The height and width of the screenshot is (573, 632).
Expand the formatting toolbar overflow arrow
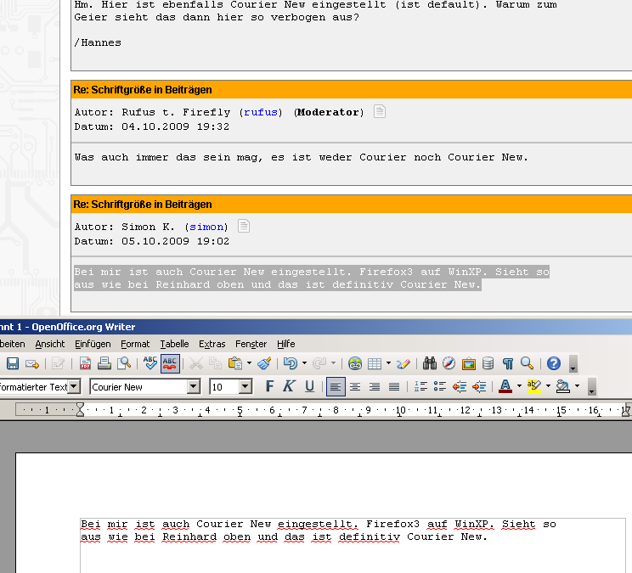592,387
